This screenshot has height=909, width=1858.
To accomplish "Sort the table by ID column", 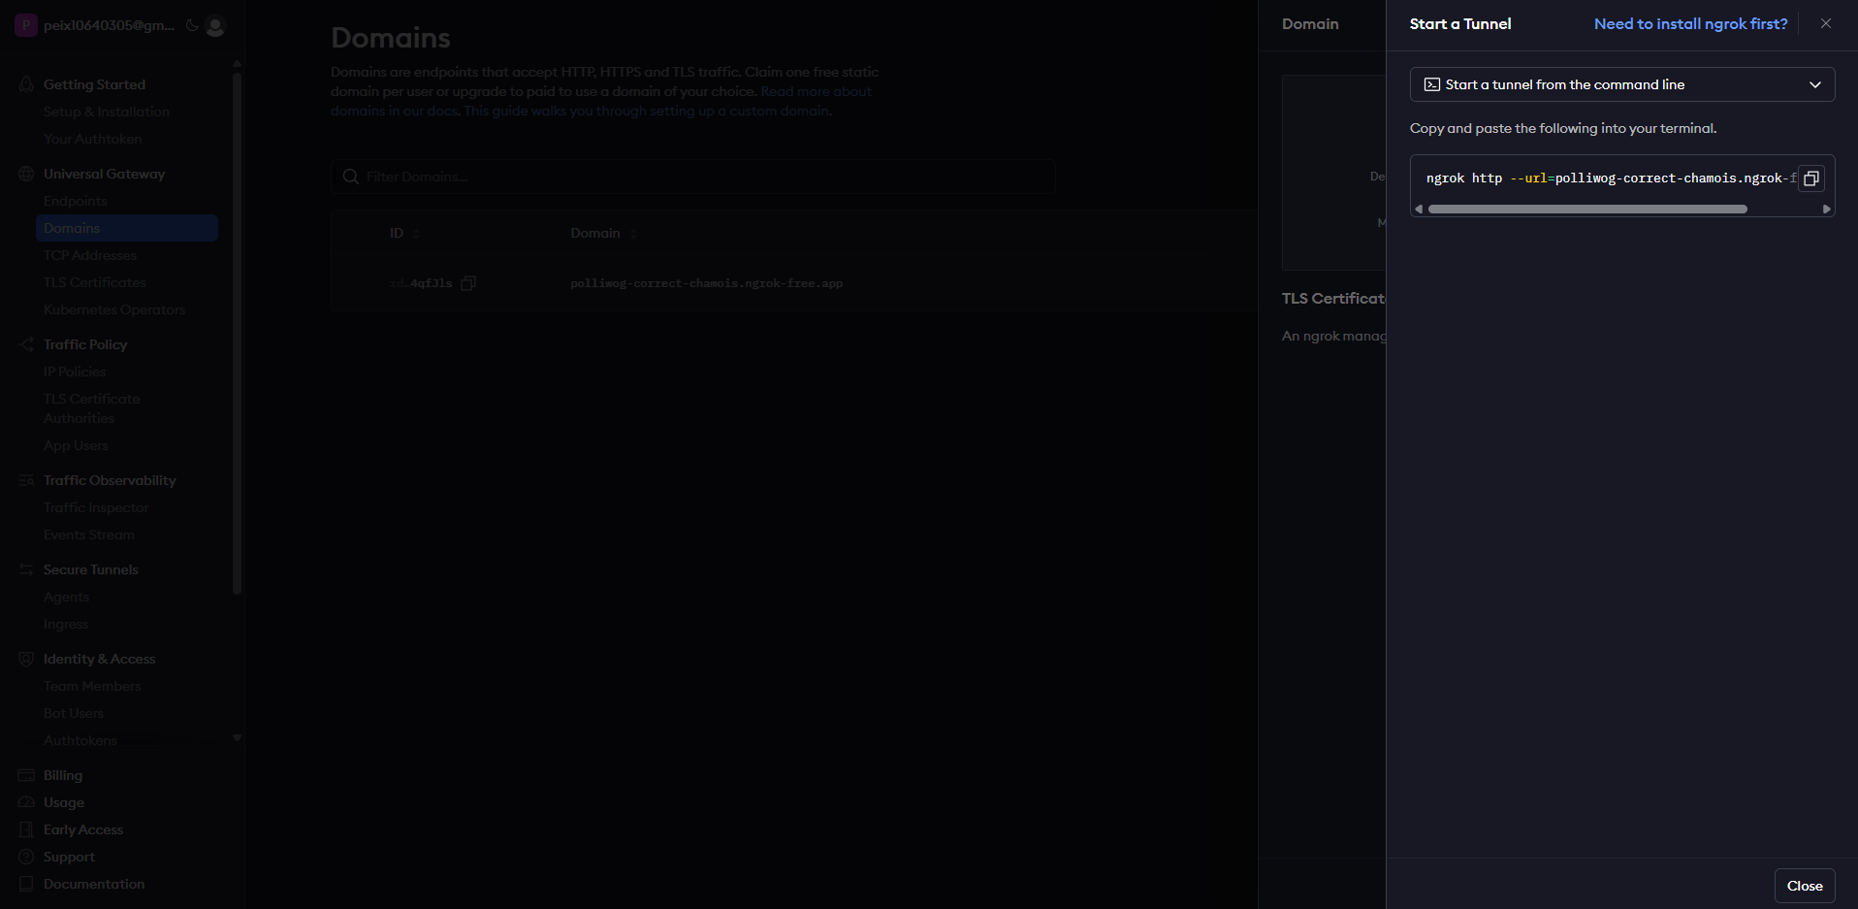I will (x=404, y=233).
